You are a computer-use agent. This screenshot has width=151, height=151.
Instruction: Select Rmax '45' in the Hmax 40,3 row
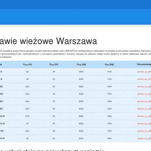pyautogui.click(x=54, y=87)
